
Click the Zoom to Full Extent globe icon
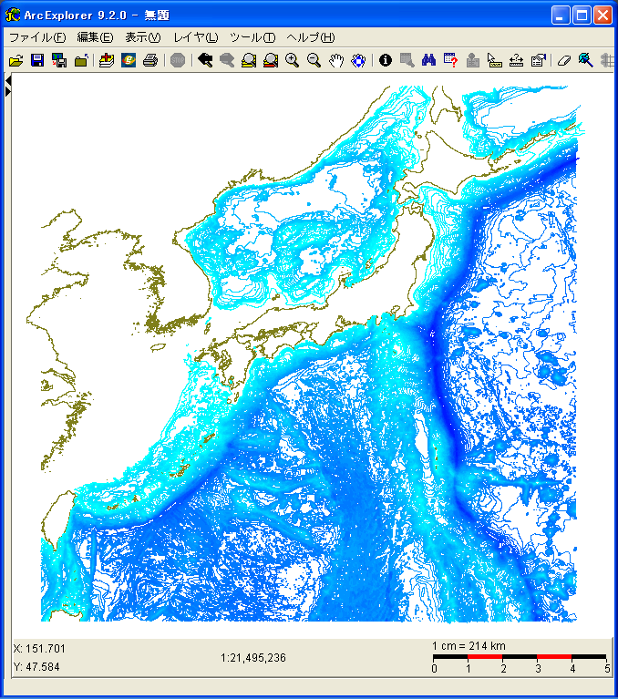tap(359, 61)
